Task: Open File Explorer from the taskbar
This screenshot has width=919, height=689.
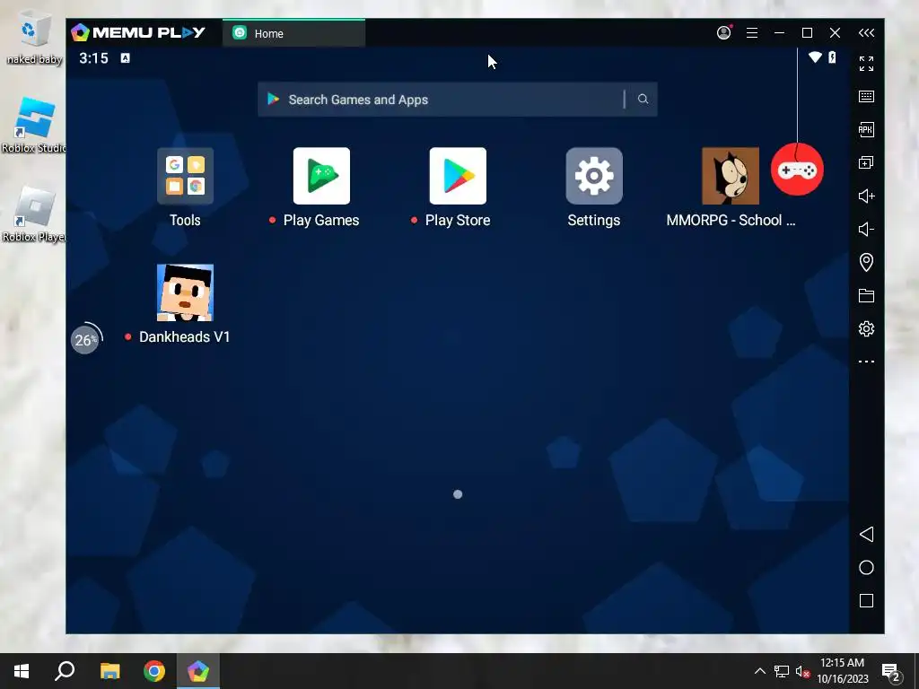Action: click(x=109, y=671)
